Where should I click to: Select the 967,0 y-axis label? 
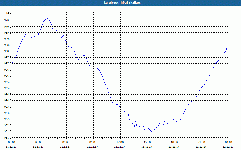pos(7,64)
